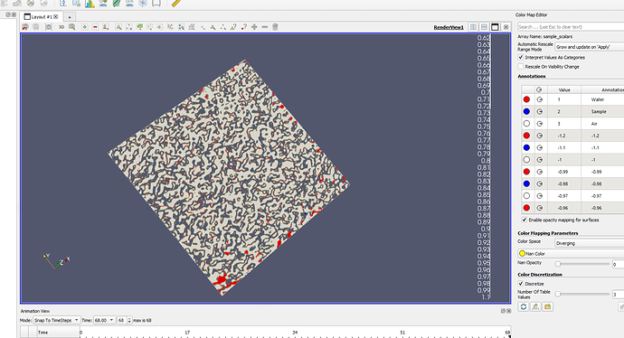The height and width of the screenshot is (338, 624).
Task: Click the camera undo icon in view toolbar
Action: tap(25, 27)
